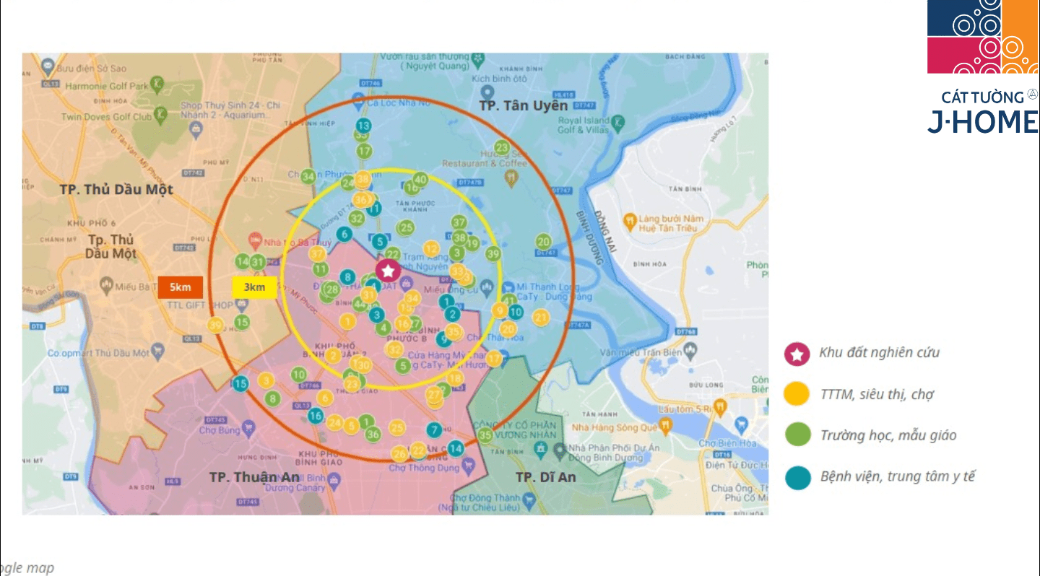Select green school marker number 4
This screenshot has height=576, width=1040.
click(x=383, y=327)
